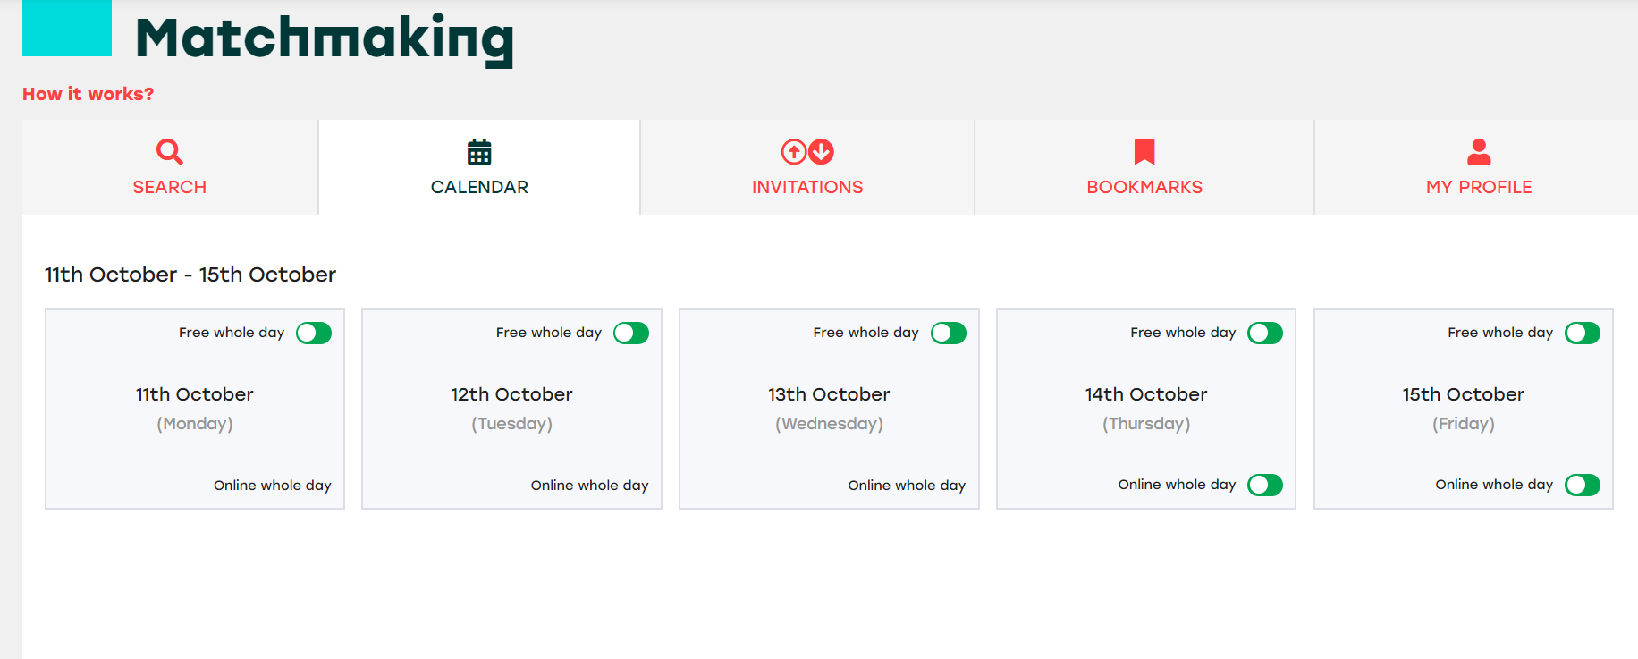
Task: Click the red bookmark ribbon icon
Action: pyautogui.click(x=1144, y=152)
